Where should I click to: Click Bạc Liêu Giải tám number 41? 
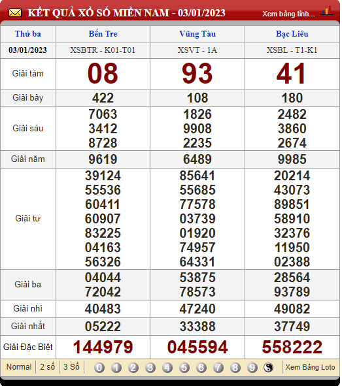pyautogui.click(x=292, y=73)
